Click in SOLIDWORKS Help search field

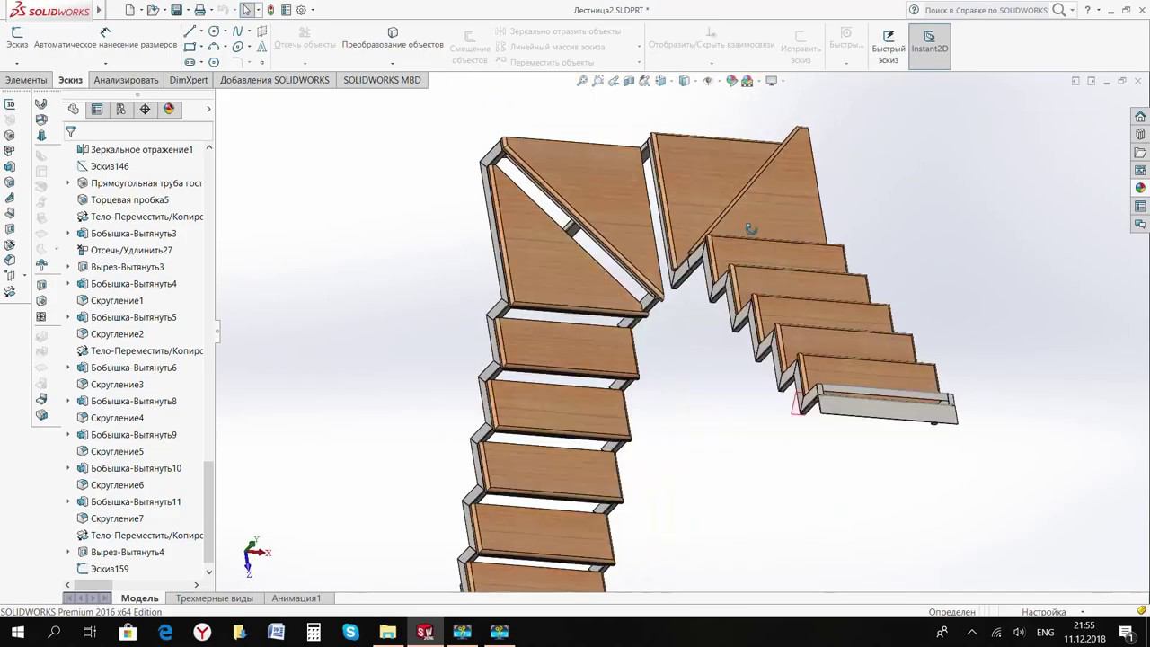(986, 11)
